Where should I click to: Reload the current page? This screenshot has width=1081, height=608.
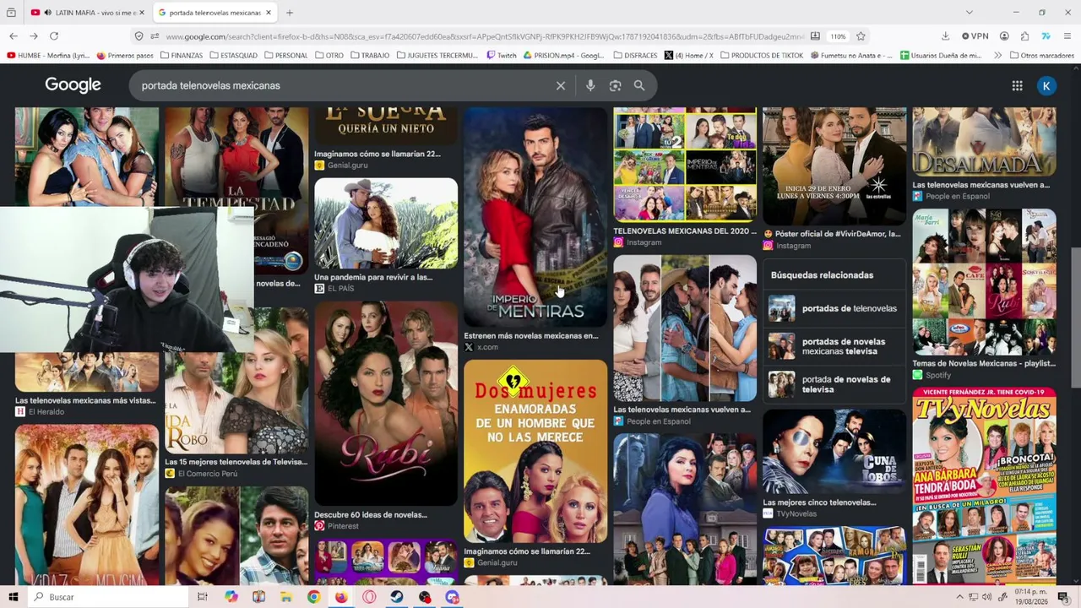pos(54,36)
